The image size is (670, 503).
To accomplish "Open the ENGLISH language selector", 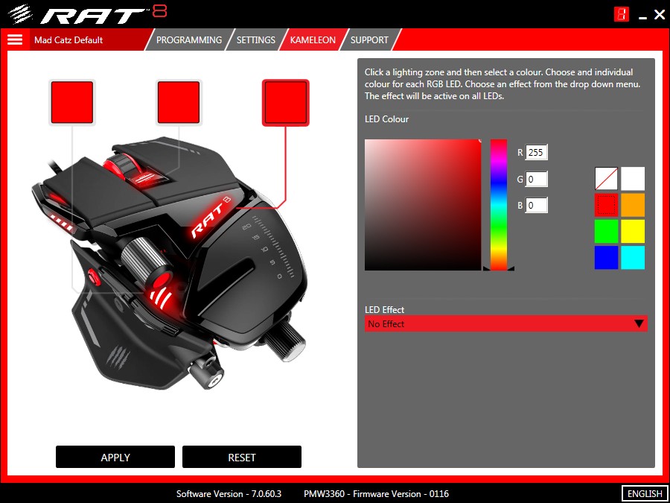I will coord(644,493).
